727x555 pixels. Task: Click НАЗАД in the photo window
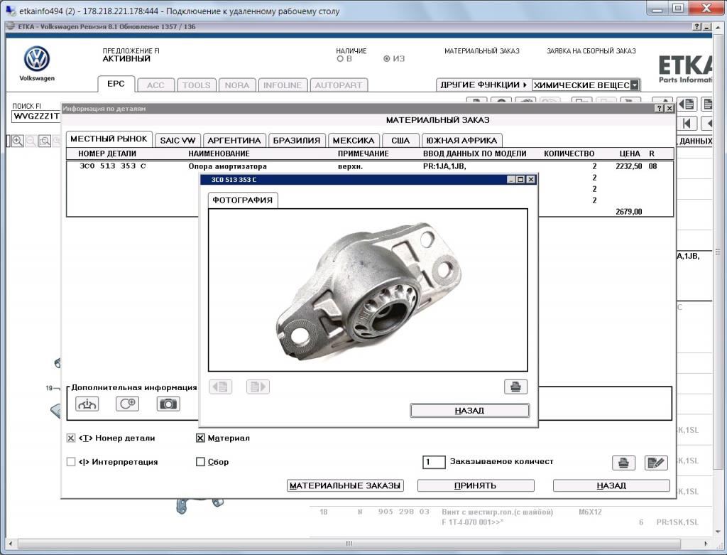470,411
